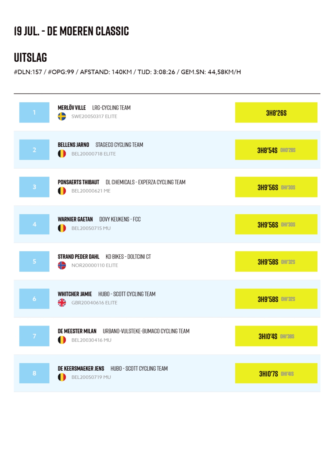Click the Belgian flag under Warnier Gaetan
This screenshot has width=330, height=466.
(62, 228)
